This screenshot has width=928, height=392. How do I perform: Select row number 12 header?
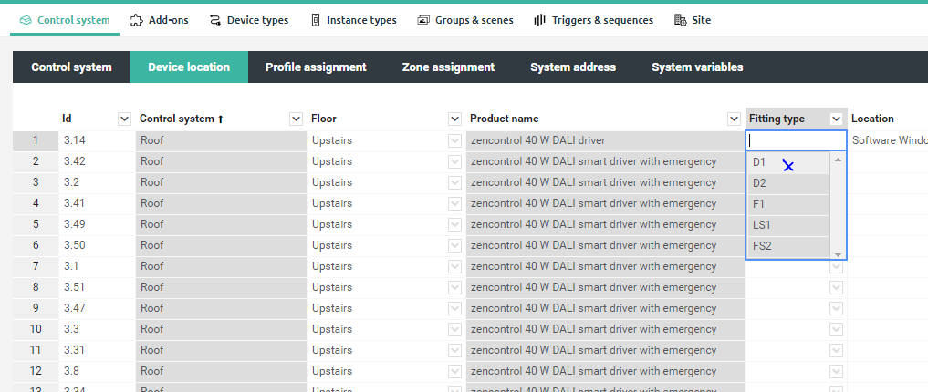(36, 371)
